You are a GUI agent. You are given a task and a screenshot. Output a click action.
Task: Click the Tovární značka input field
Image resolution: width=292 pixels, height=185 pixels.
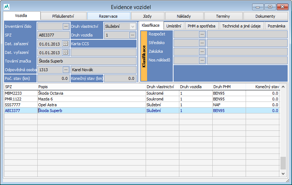(87, 61)
